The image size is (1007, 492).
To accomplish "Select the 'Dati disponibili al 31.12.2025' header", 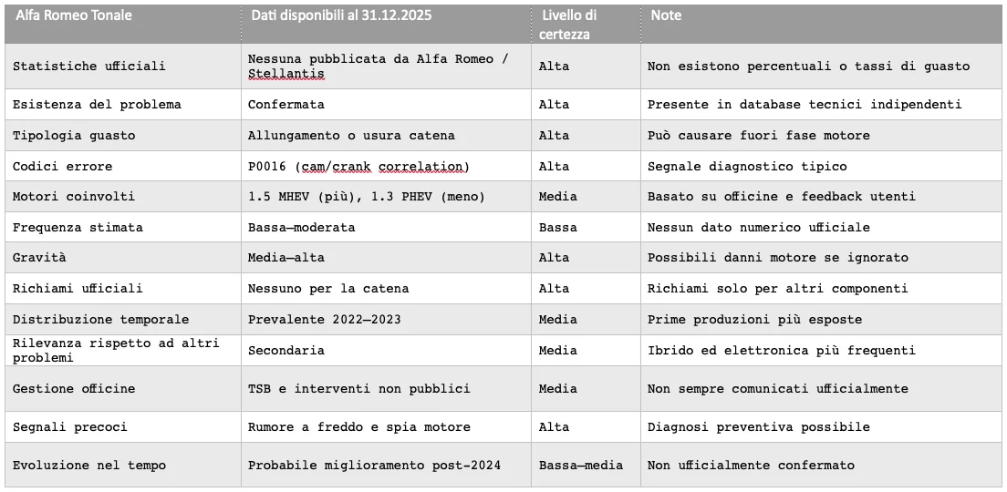I will [x=386, y=25].
